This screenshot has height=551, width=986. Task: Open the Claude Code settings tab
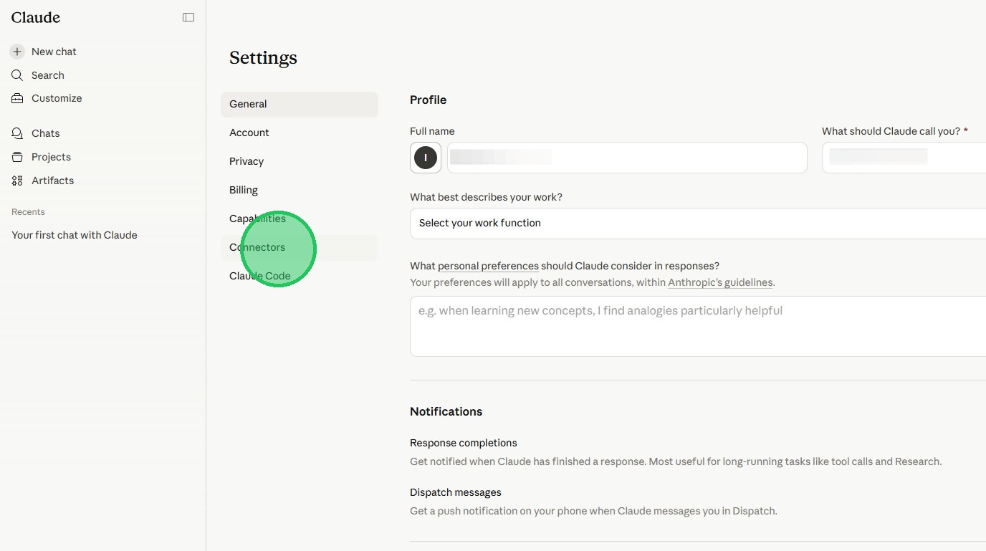pos(259,276)
